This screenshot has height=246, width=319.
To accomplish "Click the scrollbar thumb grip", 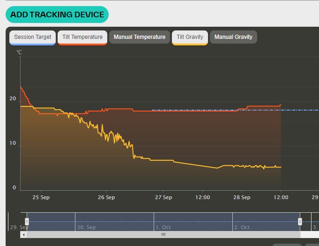I will pos(163,234).
